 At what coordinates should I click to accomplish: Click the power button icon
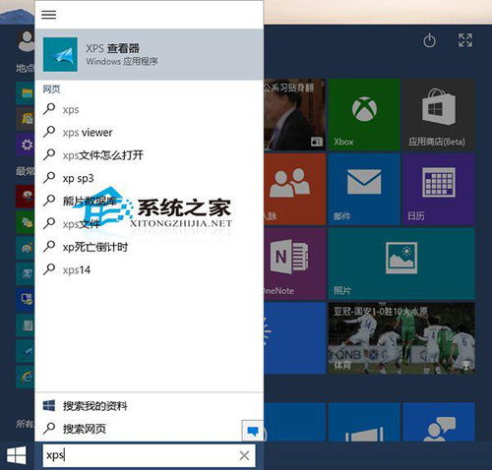pos(429,40)
